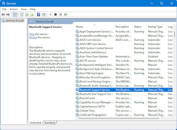Click the Stop the service link
Viewport: 177px width, 130px height.
pyautogui.click(x=32, y=34)
